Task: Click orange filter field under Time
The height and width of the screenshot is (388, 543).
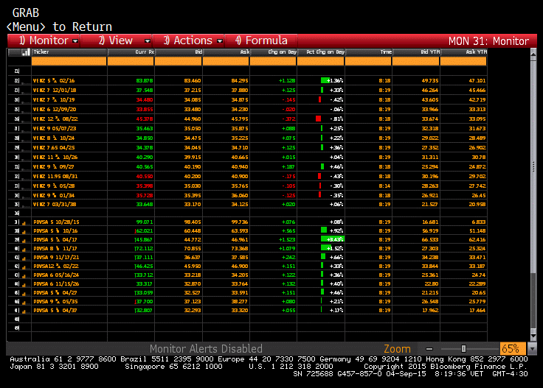Action: (368, 61)
